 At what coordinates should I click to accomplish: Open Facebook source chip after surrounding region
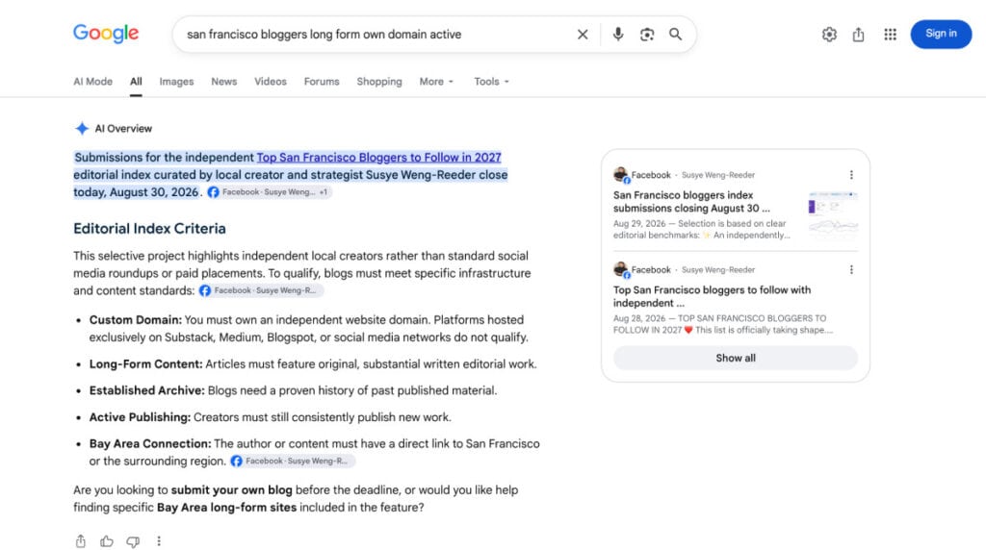coord(292,461)
